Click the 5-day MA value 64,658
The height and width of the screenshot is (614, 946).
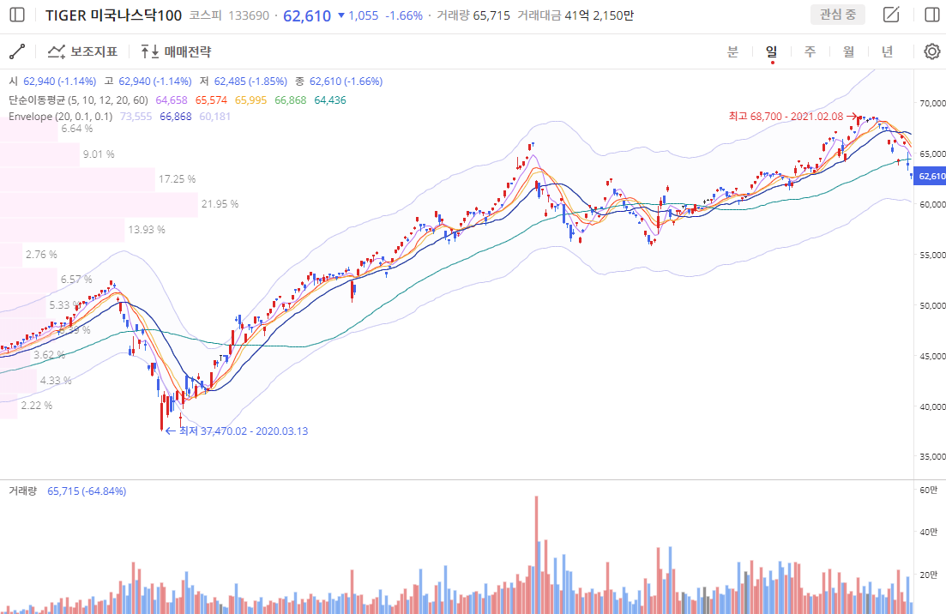pos(172,100)
